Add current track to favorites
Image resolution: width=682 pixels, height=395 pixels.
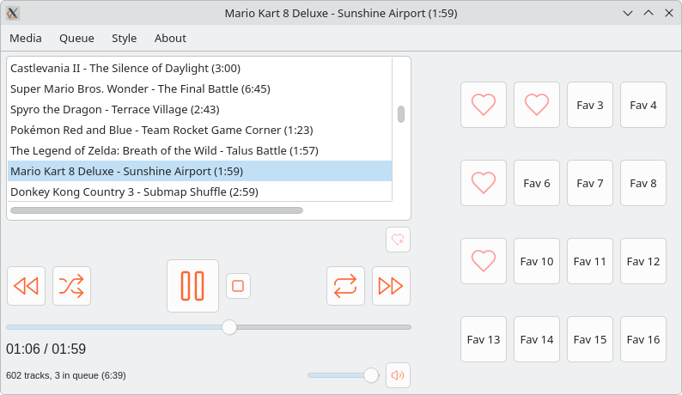(397, 240)
